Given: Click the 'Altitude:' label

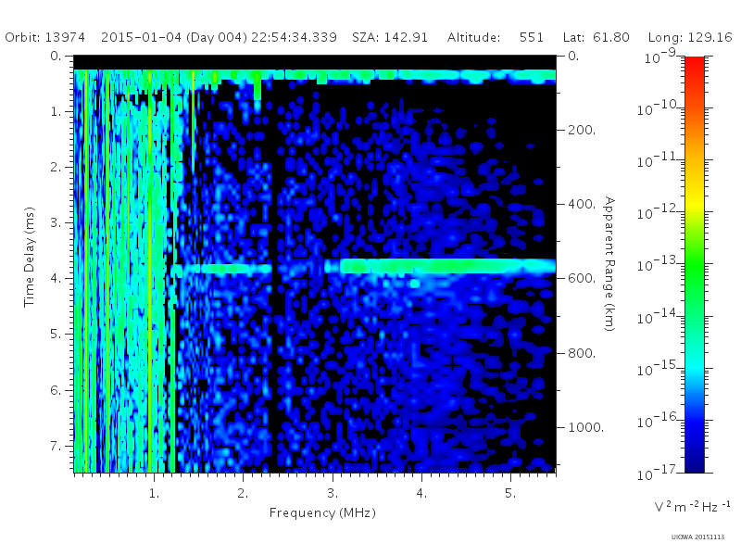Looking at the screenshot, I should [x=473, y=37].
